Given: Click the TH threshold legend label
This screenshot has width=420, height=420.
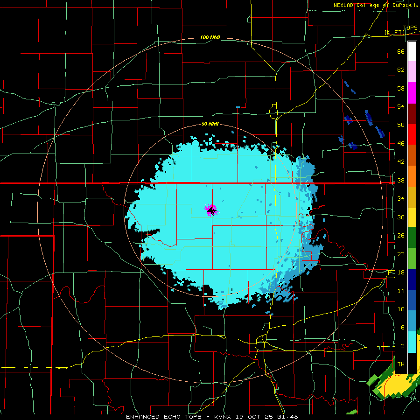Looking at the screenshot, I should click(x=401, y=364).
